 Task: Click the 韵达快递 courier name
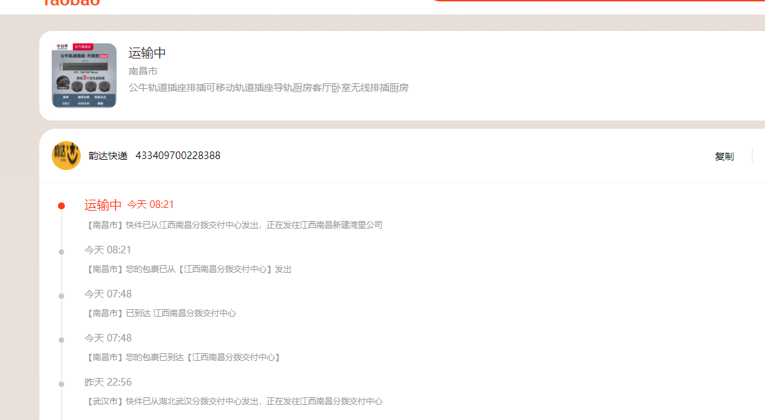[x=108, y=156]
